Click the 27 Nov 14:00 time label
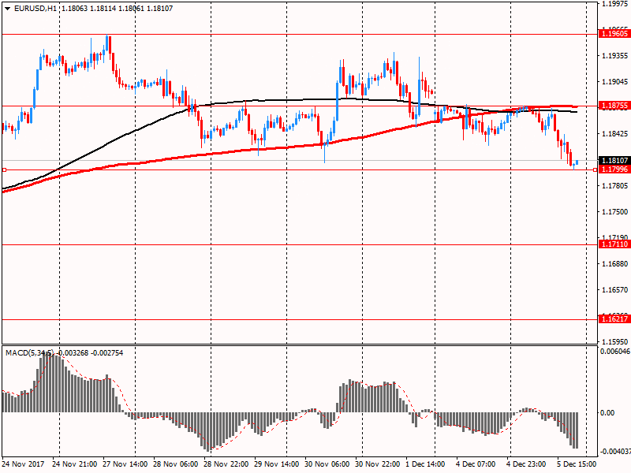This screenshot has height=473, width=631. pyautogui.click(x=125, y=464)
